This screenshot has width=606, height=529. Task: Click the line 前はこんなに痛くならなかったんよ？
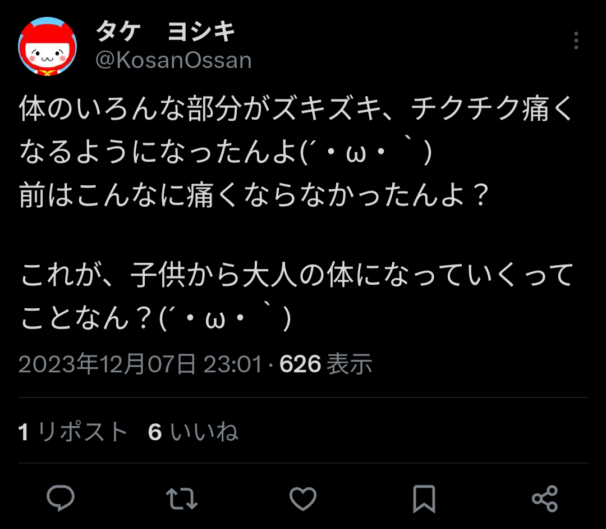[254, 194]
